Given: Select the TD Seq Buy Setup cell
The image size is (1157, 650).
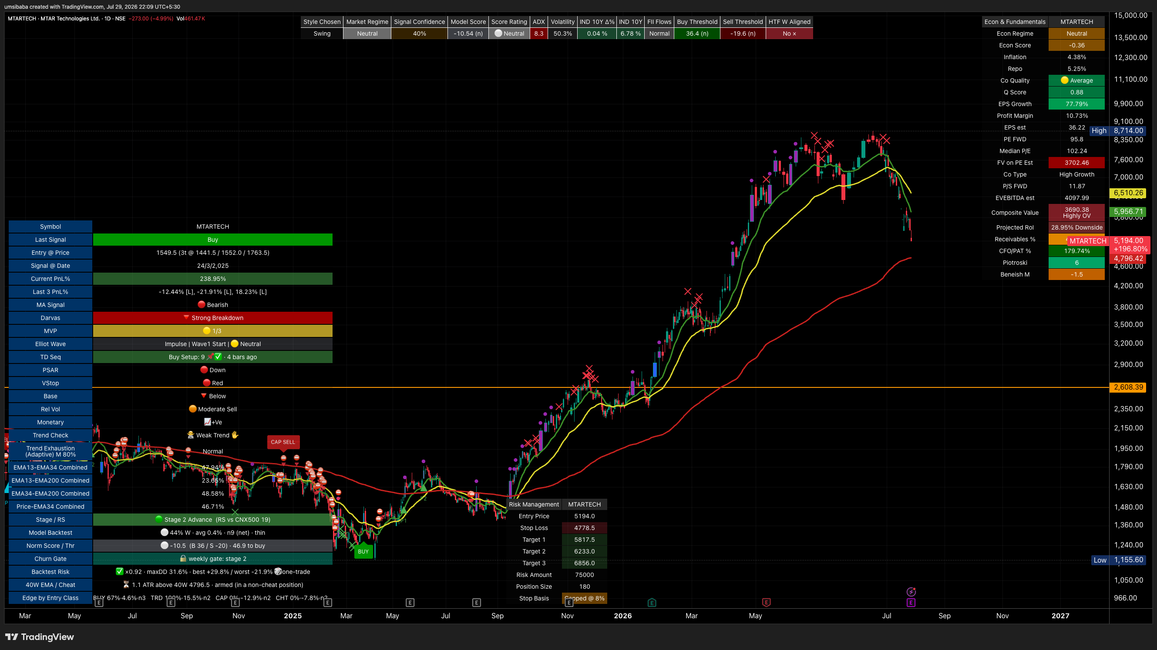Looking at the screenshot, I should click(212, 357).
